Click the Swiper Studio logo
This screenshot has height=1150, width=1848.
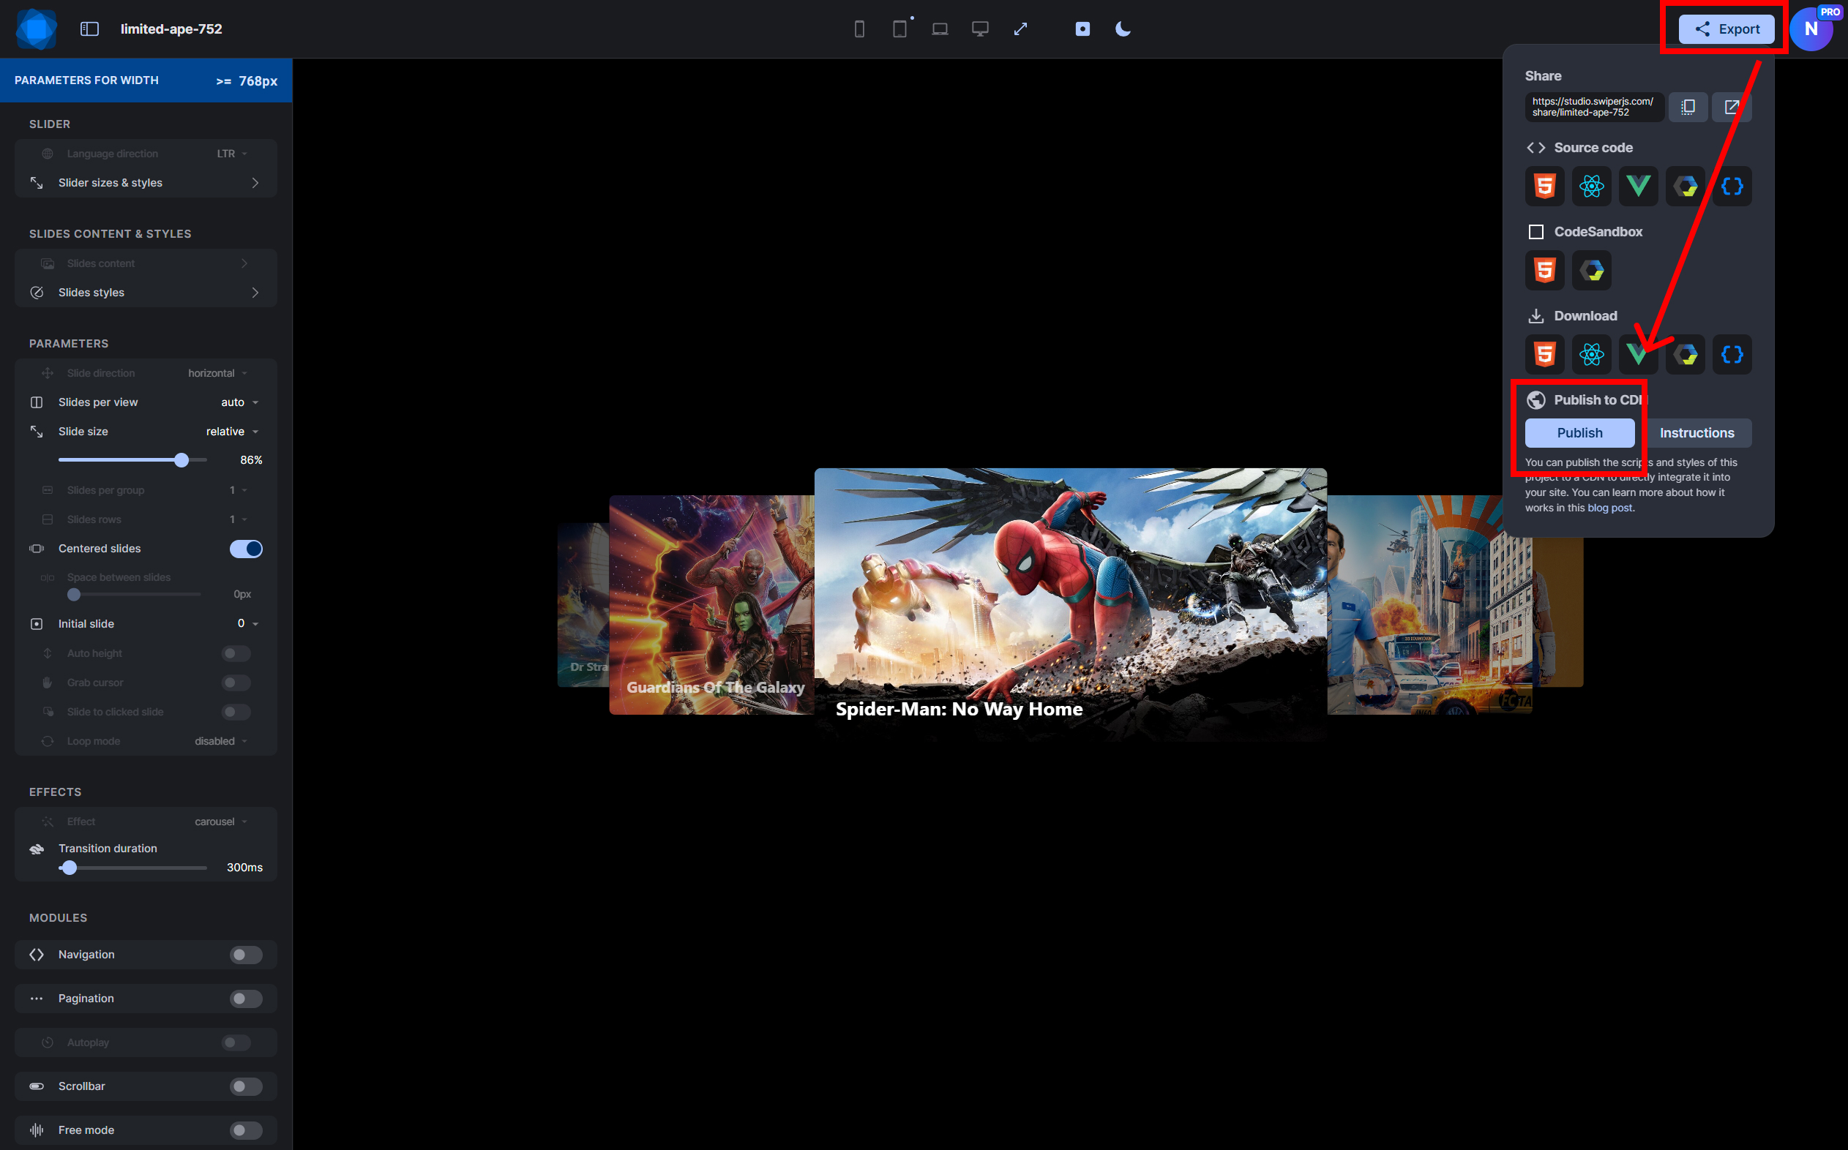[36, 29]
